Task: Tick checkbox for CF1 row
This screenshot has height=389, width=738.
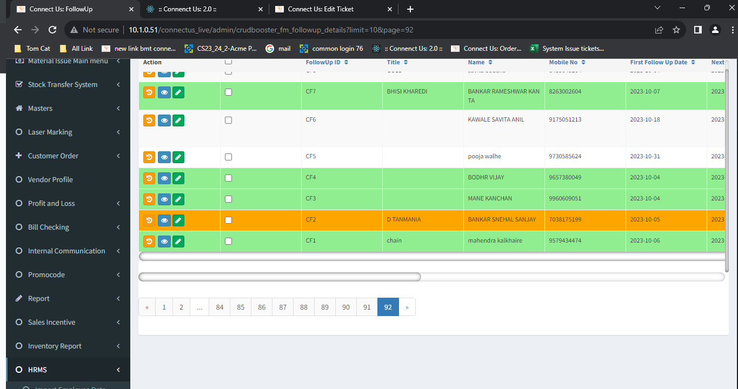Action: (x=228, y=242)
